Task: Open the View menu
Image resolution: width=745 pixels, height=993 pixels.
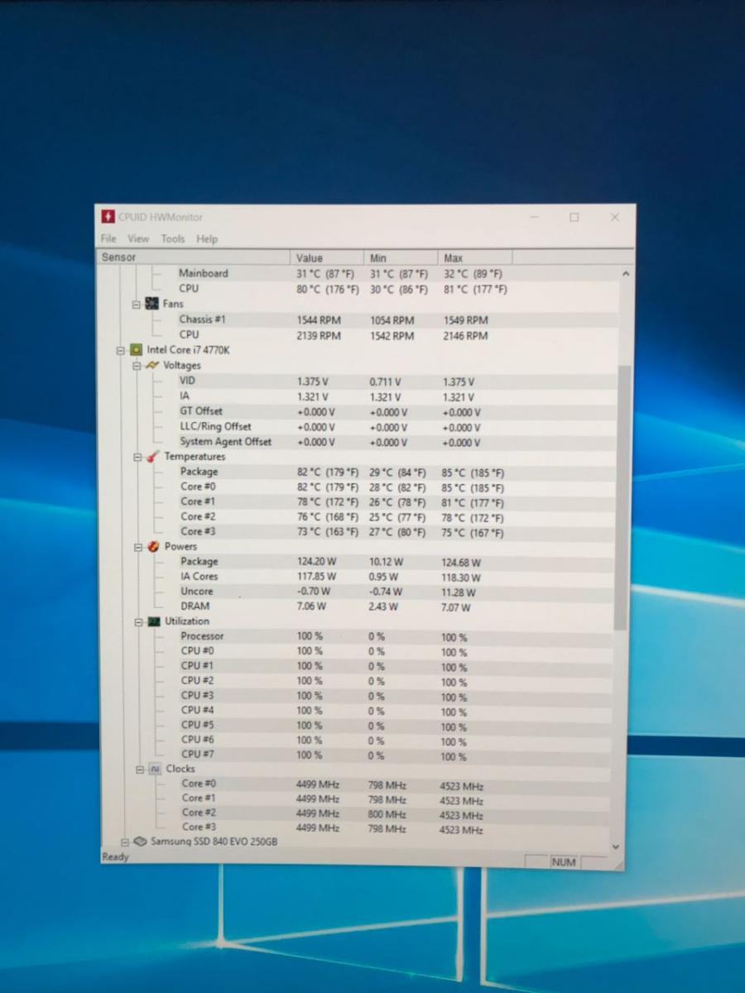Action: click(x=138, y=239)
